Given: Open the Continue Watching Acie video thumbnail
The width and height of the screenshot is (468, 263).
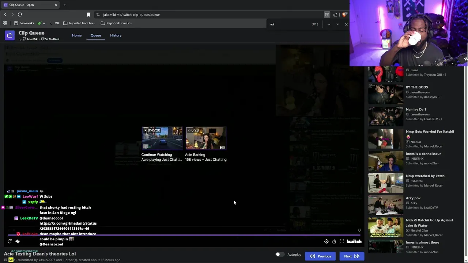Looking at the screenshot, I should [x=162, y=138].
